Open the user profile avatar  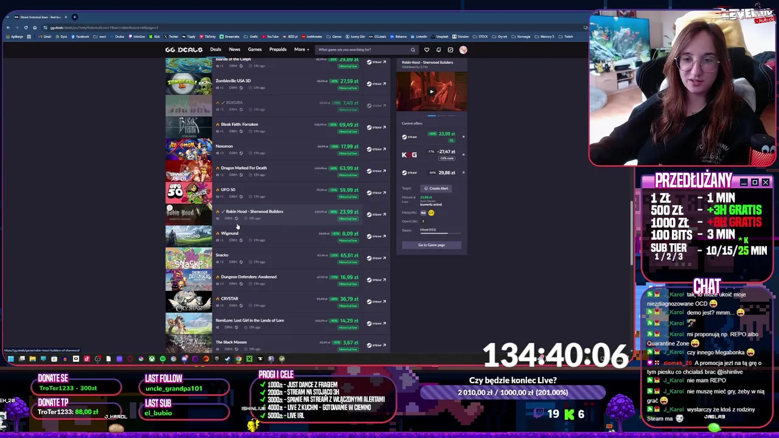[x=463, y=50]
